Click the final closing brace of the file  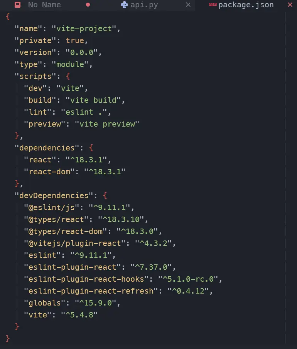pyautogui.click(x=8, y=339)
